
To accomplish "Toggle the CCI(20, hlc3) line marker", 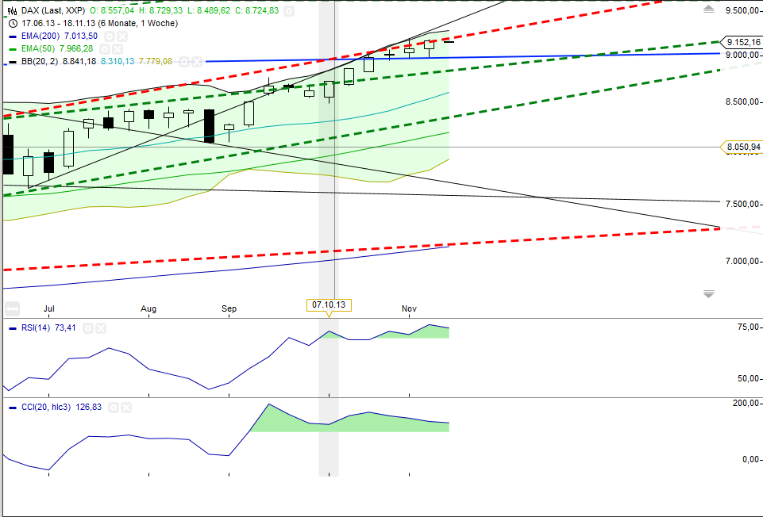I will [x=13, y=407].
